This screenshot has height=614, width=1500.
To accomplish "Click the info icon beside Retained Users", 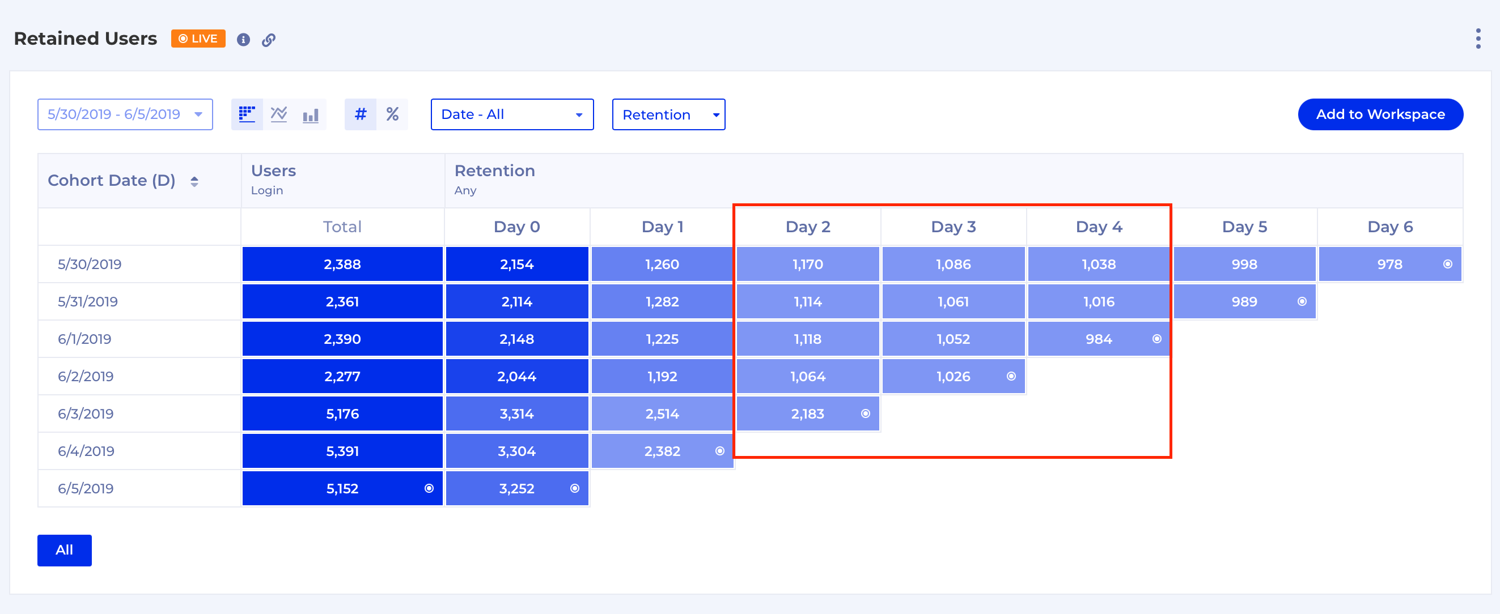I will (x=243, y=40).
